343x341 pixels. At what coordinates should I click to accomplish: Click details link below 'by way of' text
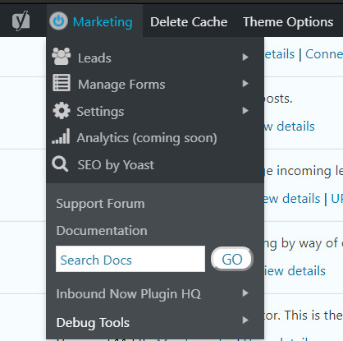295,271
